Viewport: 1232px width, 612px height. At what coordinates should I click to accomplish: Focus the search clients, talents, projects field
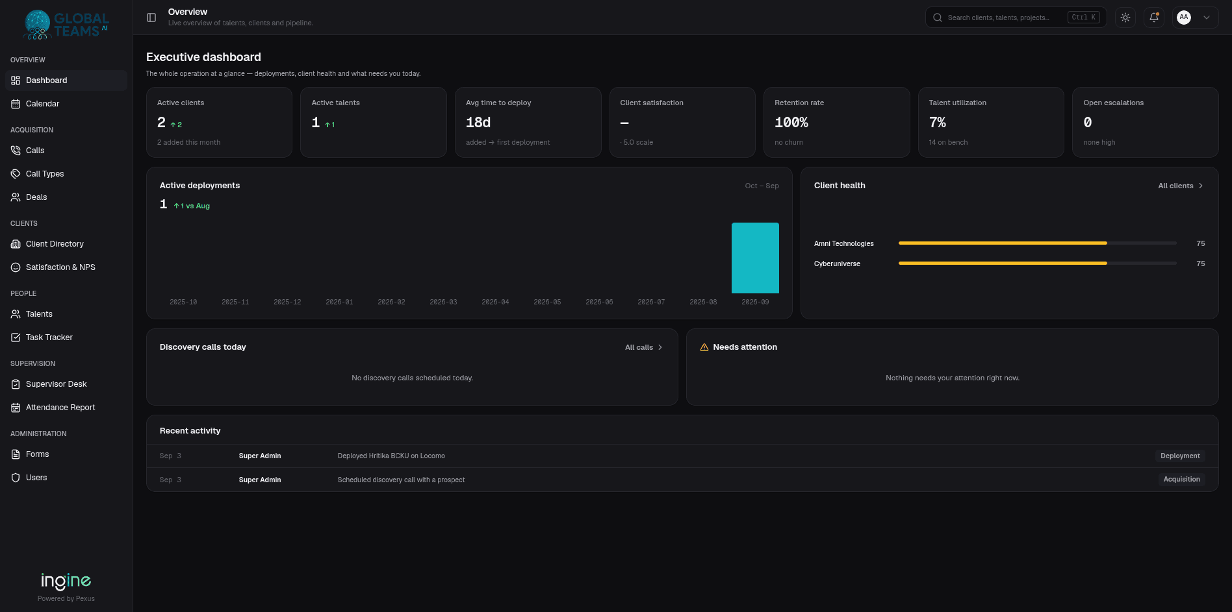pos(1016,18)
